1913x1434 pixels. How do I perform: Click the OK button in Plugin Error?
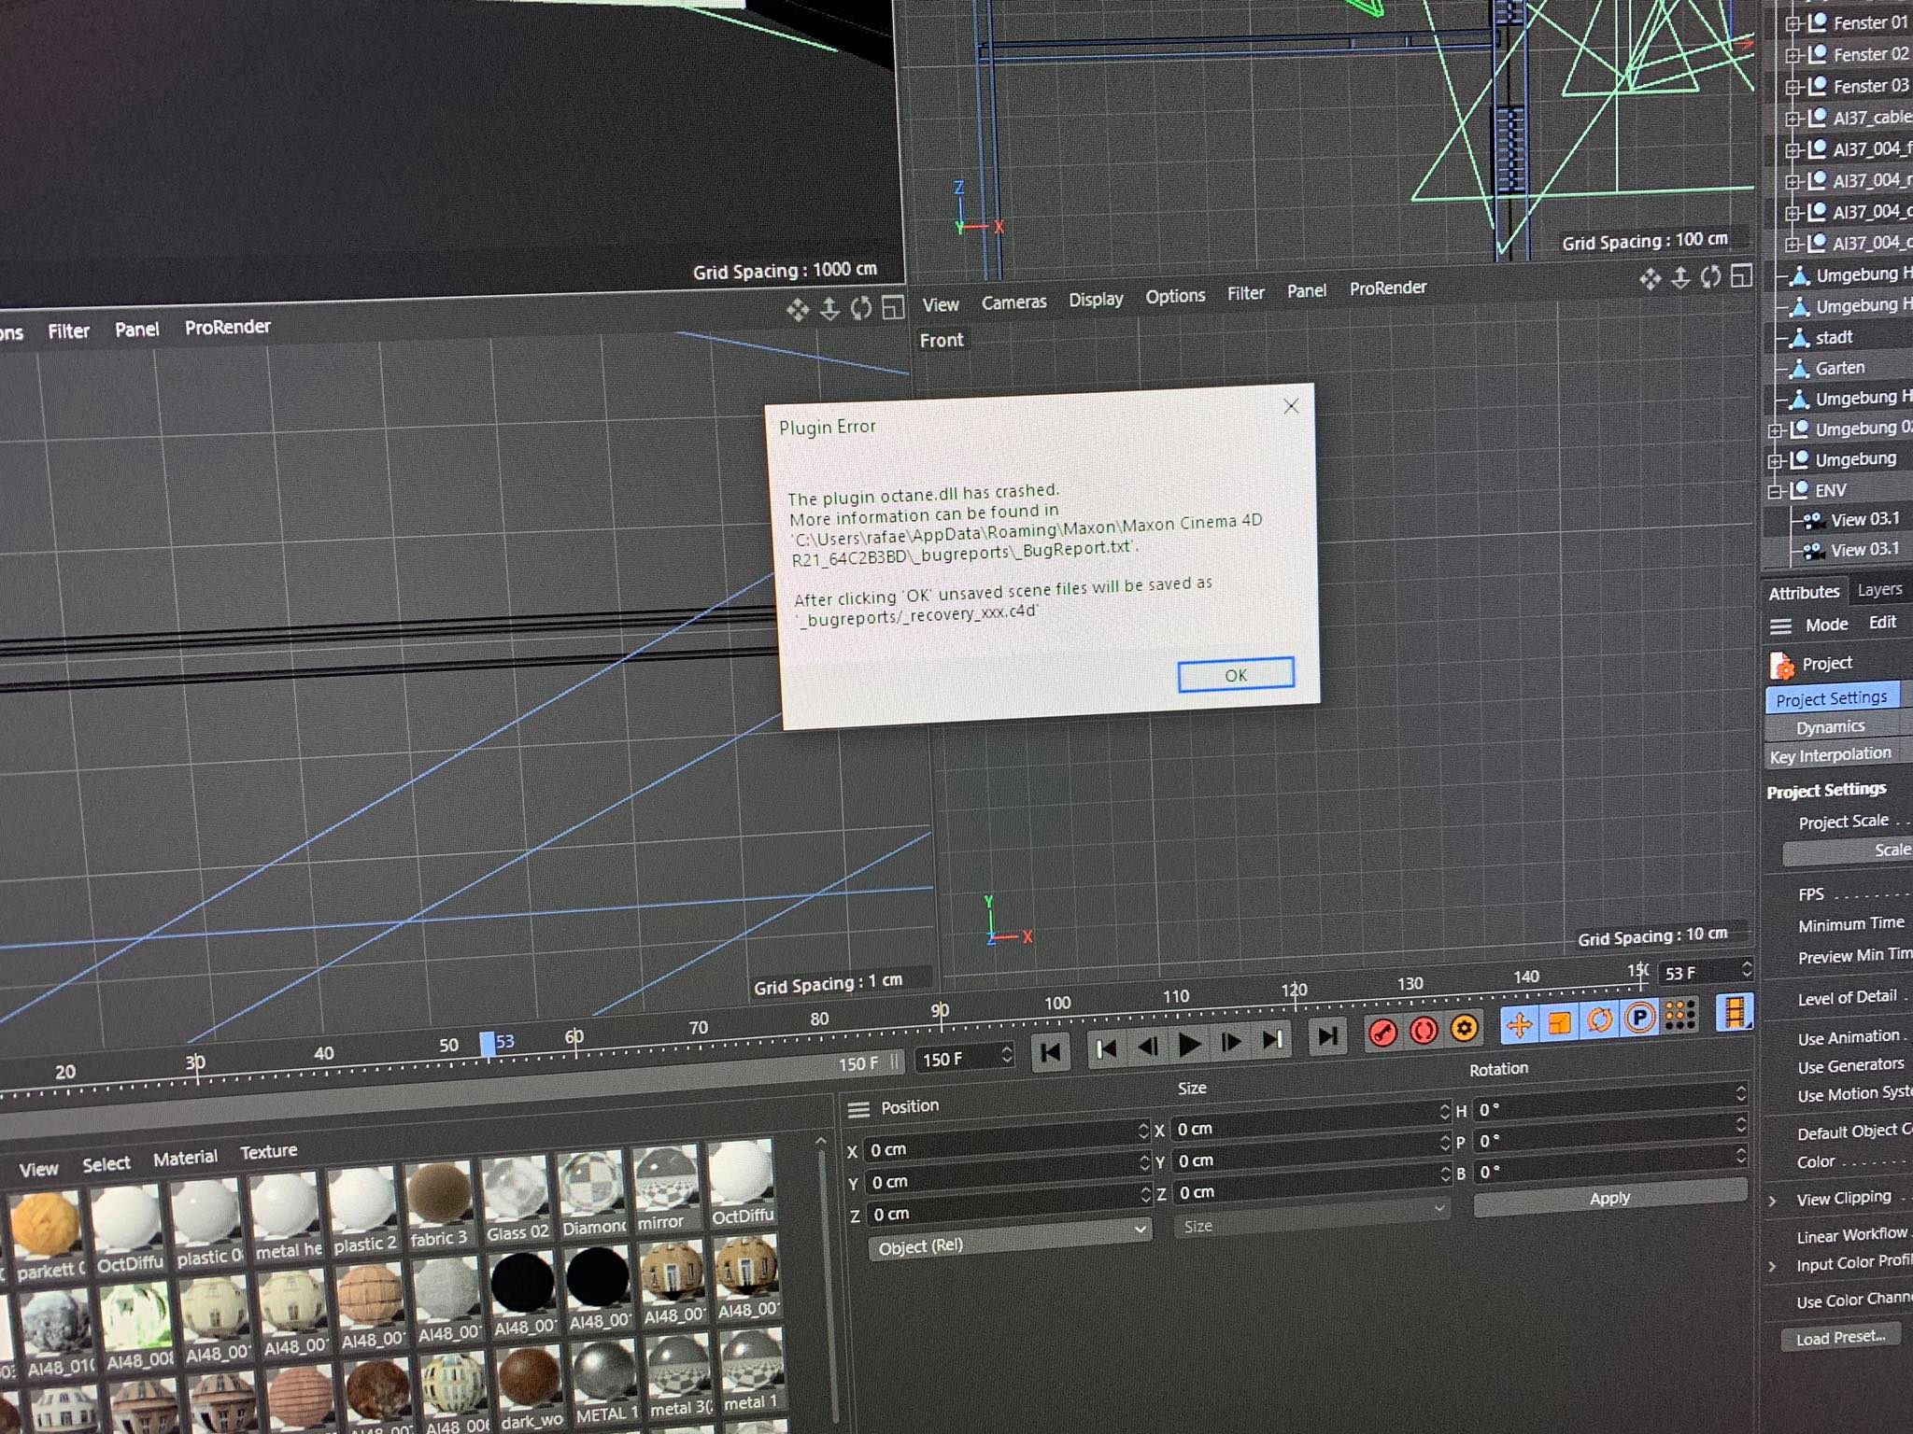coord(1235,675)
